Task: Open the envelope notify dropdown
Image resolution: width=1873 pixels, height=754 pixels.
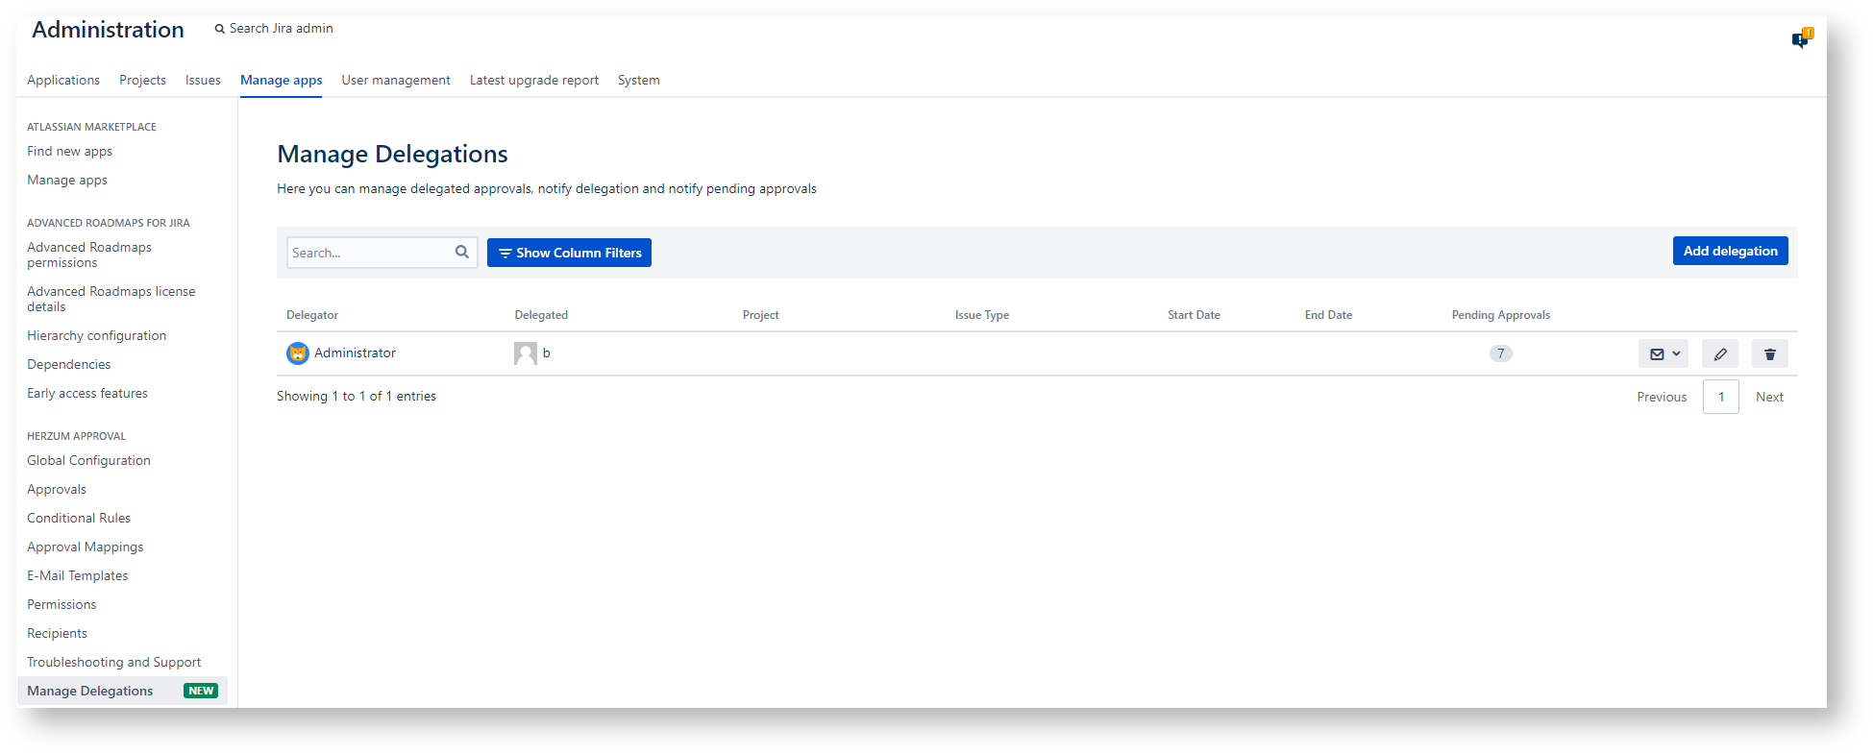Action: point(1663,354)
